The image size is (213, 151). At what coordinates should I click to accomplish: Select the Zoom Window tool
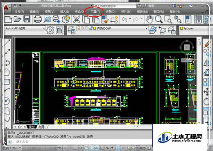coord(168,19)
